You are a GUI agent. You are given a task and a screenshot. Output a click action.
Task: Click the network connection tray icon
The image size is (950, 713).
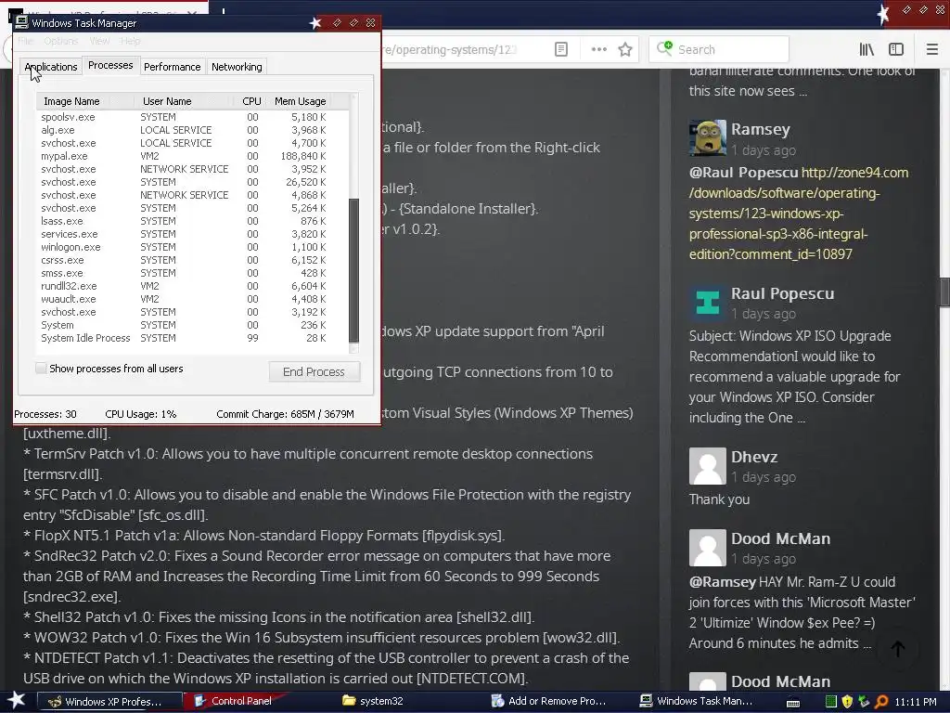tap(864, 702)
